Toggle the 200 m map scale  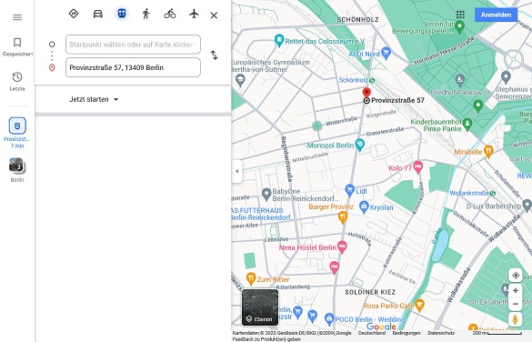click(497, 333)
